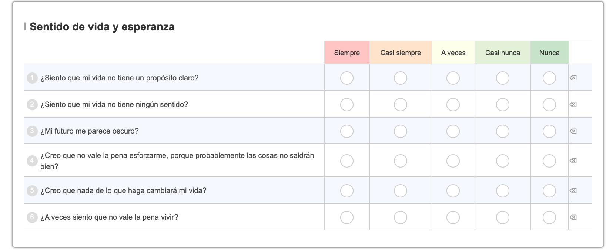613x250 pixels.
Task: Choose 'Nunca' for question 5
Action: pyautogui.click(x=549, y=191)
